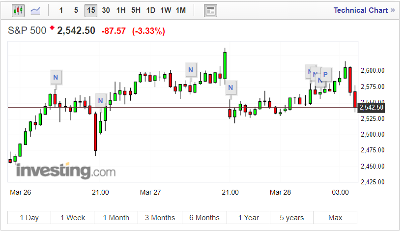Show the 1 Year range
403x231 pixels.
point(248,218)
